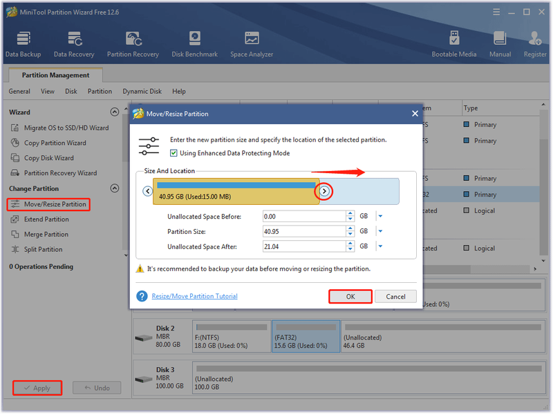553x414 pixels.
Task: Open the Manual
Action: [500, 44]
